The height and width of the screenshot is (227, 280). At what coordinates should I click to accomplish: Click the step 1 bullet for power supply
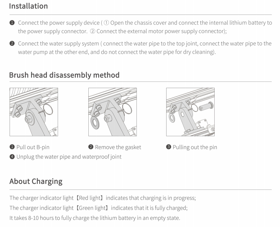pos(12,23)
